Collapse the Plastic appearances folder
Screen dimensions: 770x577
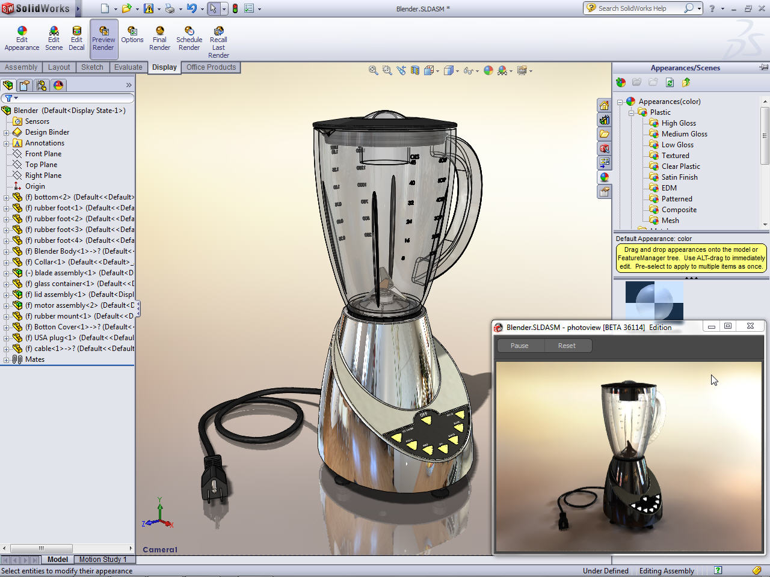tap(631, 112)
